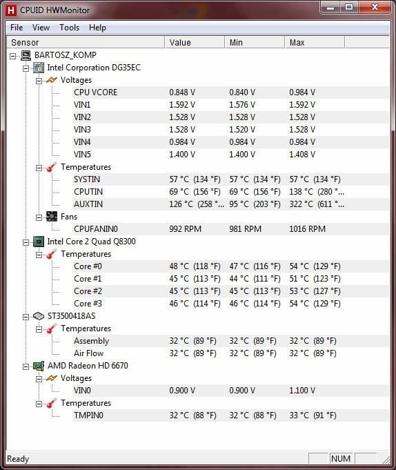Select the SYSTIN temperature row
Viewport: 396px width, 470px height.
230,179
